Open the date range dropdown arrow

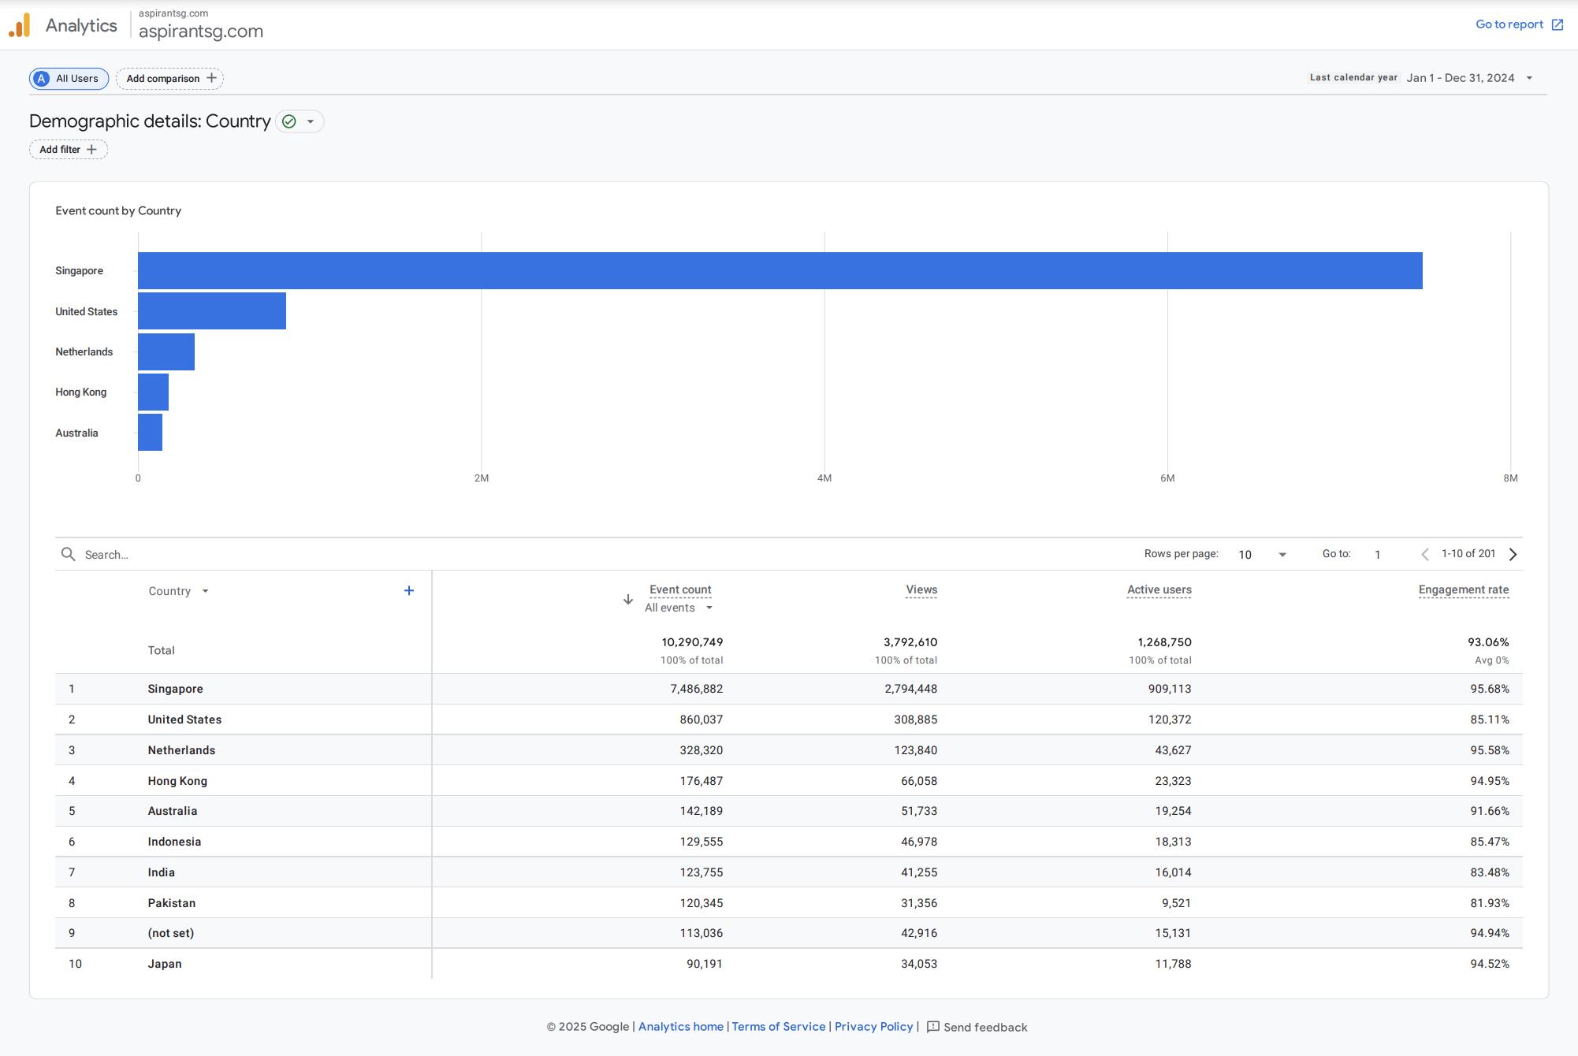(x=1529, y=78)
